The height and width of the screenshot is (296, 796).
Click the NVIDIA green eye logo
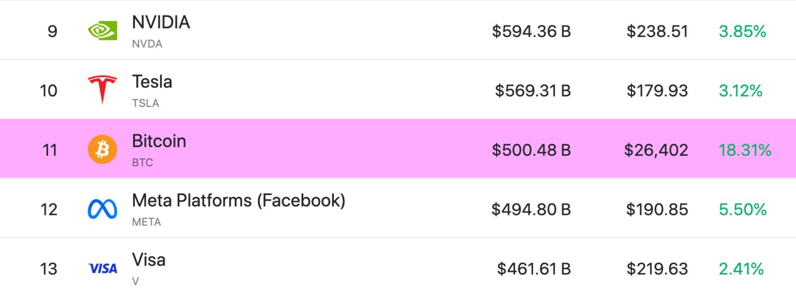click(102, 31)
